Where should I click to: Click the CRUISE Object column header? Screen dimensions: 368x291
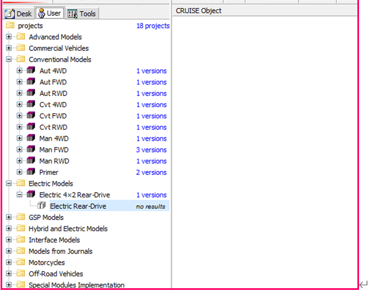pos(265,11)
